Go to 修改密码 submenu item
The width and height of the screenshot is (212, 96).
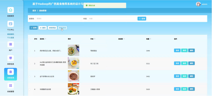pyautogui.click(x=10, y=34)
